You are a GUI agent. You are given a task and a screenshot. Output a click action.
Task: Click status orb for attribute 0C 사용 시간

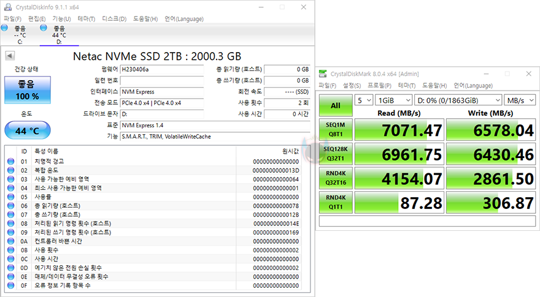point(10,259)
